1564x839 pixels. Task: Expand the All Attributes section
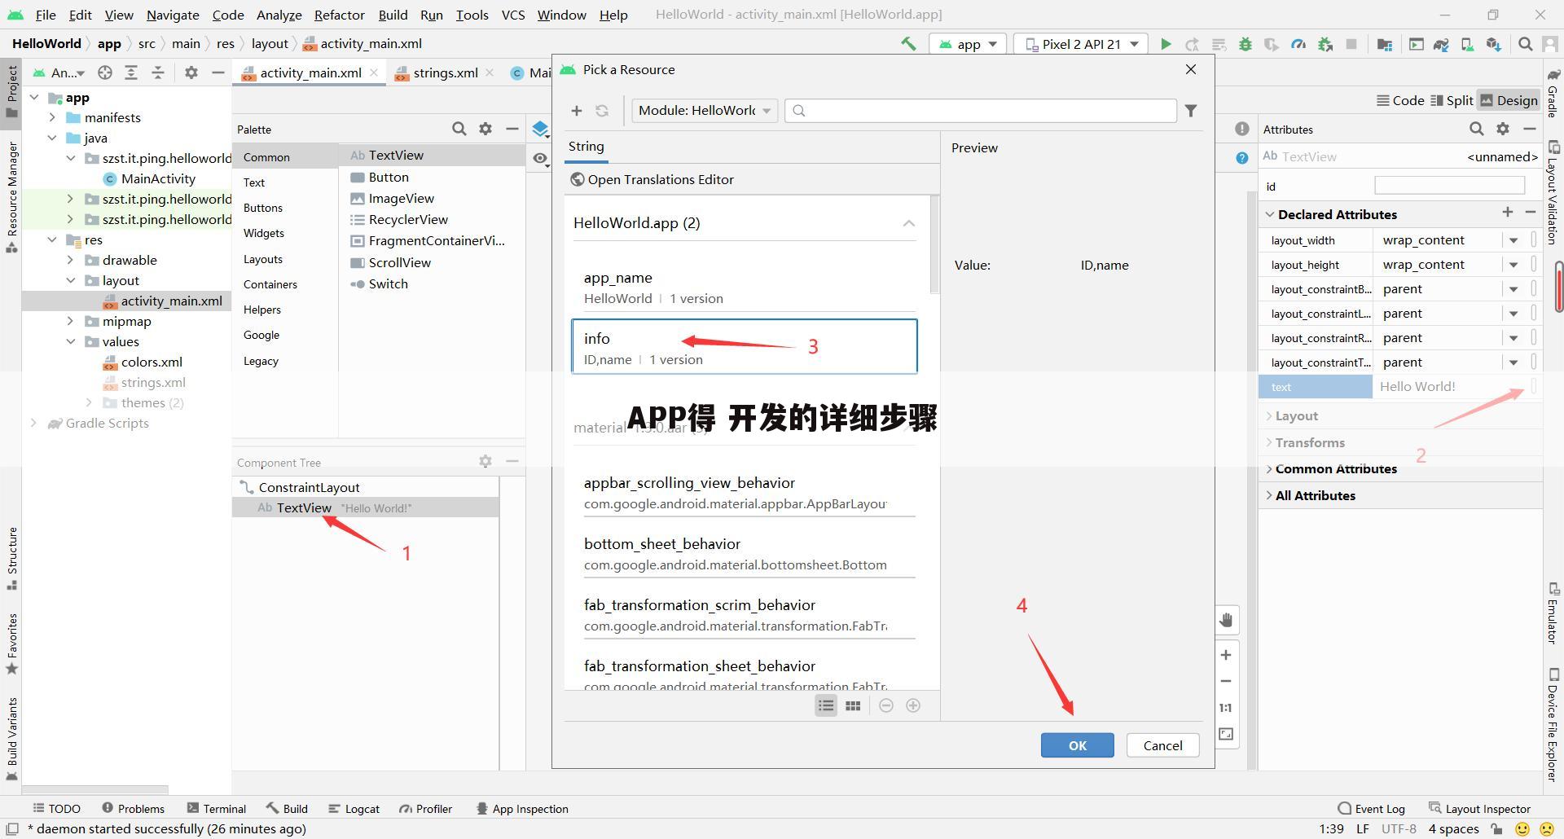coord(1269,495)
